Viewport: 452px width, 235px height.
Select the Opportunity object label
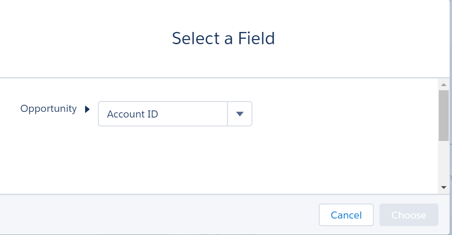click(48, 109)
